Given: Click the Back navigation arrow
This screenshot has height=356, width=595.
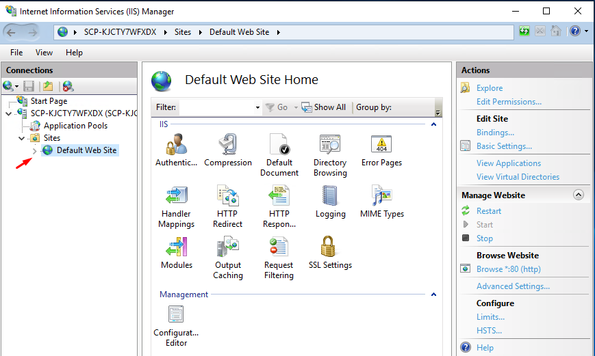Looking at the screenshot, I should coord(12,33).
